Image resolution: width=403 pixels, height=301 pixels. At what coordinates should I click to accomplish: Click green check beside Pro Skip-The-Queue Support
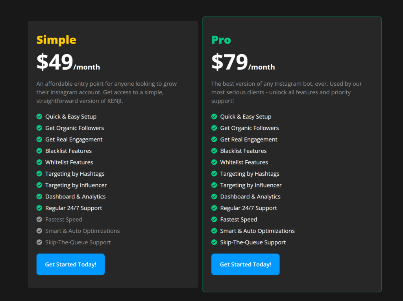pyautogui.click(x=214, y=242)
